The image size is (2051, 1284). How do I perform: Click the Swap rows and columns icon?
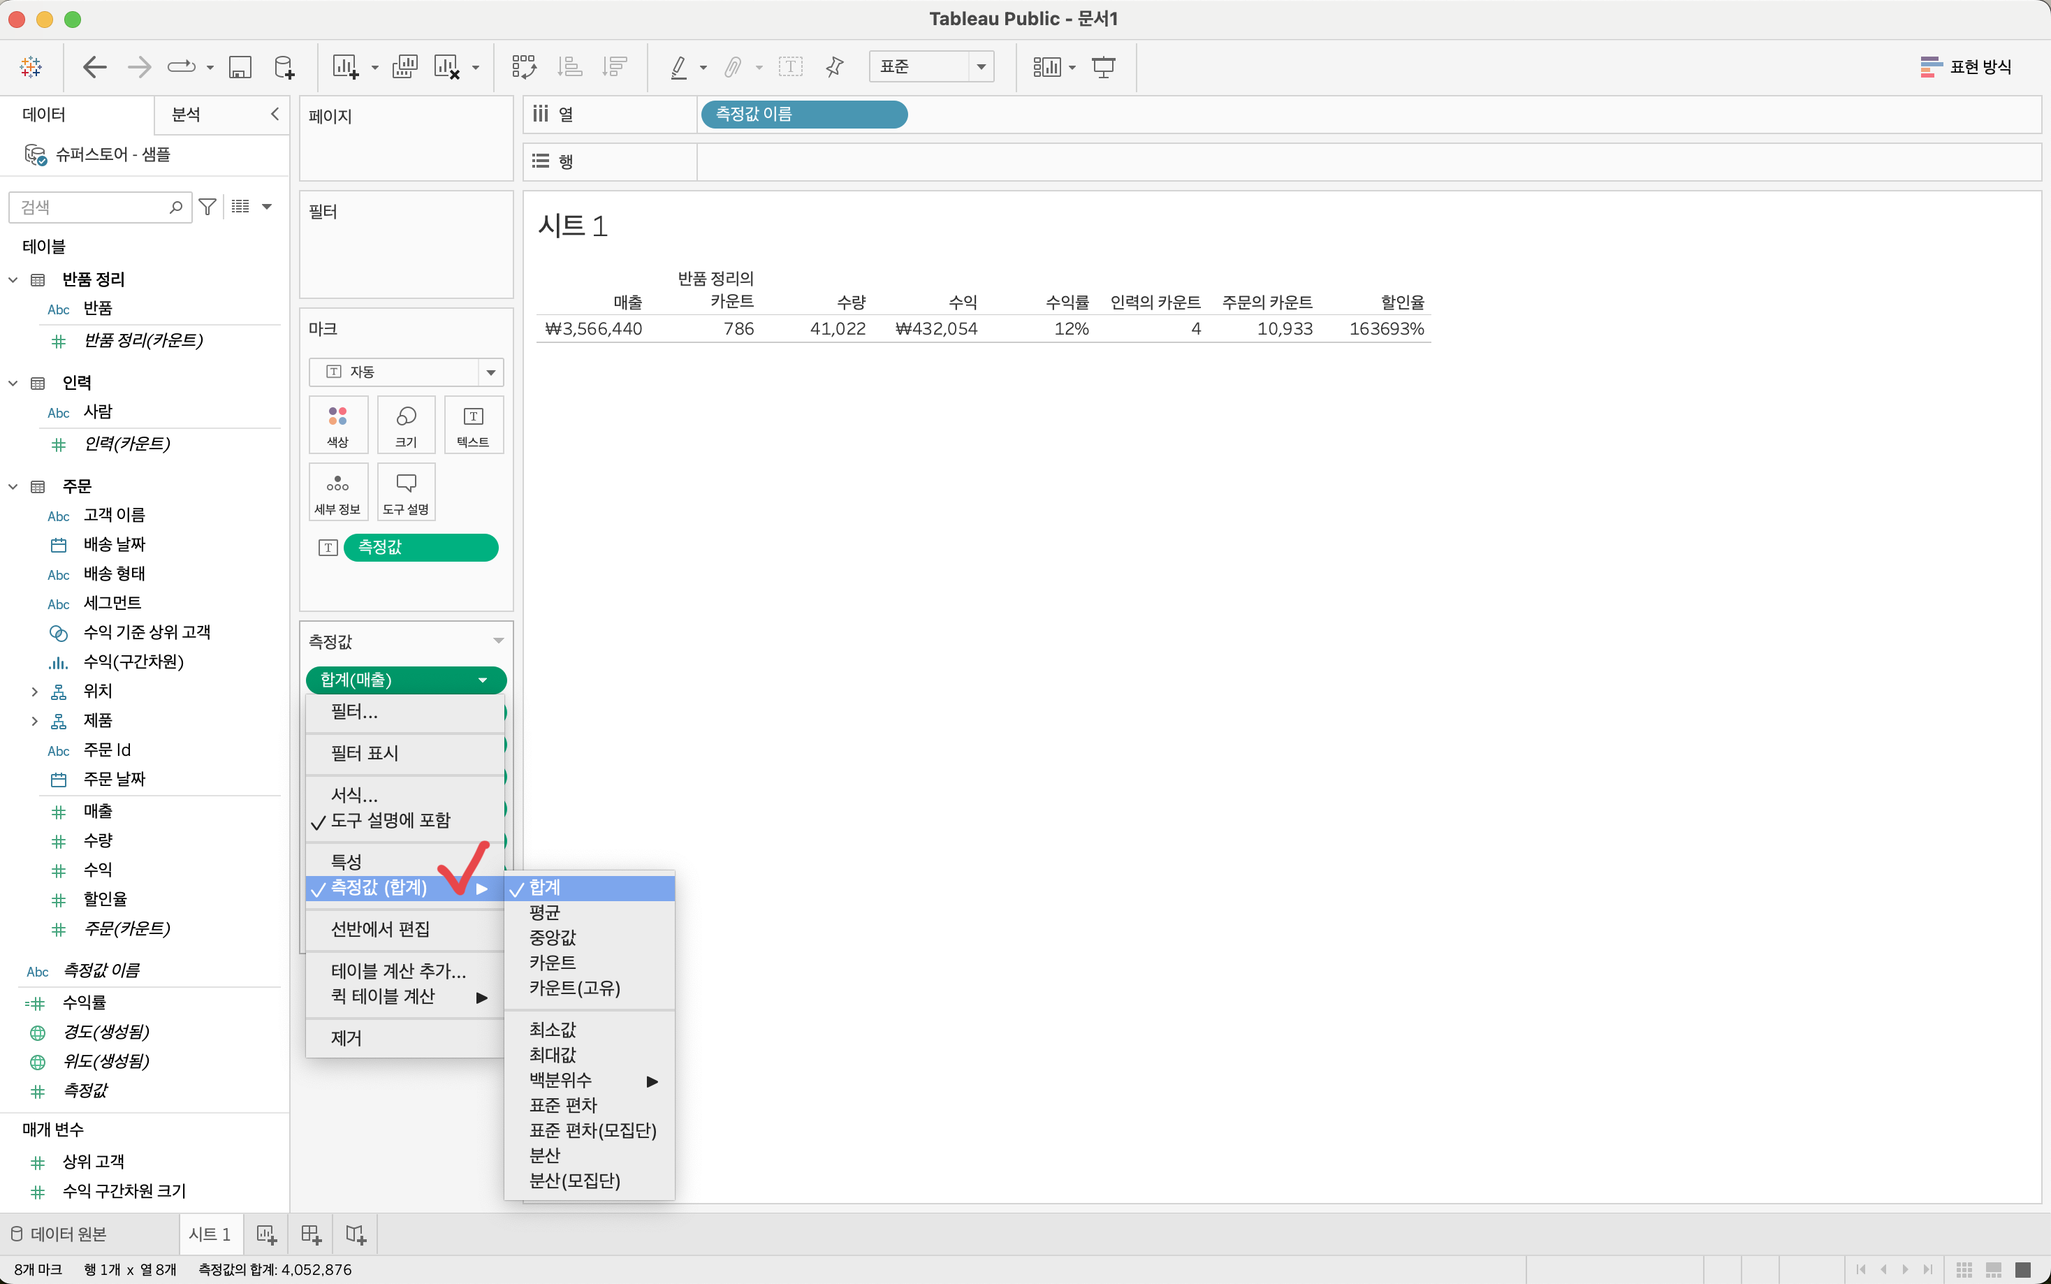click(x=524, y=67)
